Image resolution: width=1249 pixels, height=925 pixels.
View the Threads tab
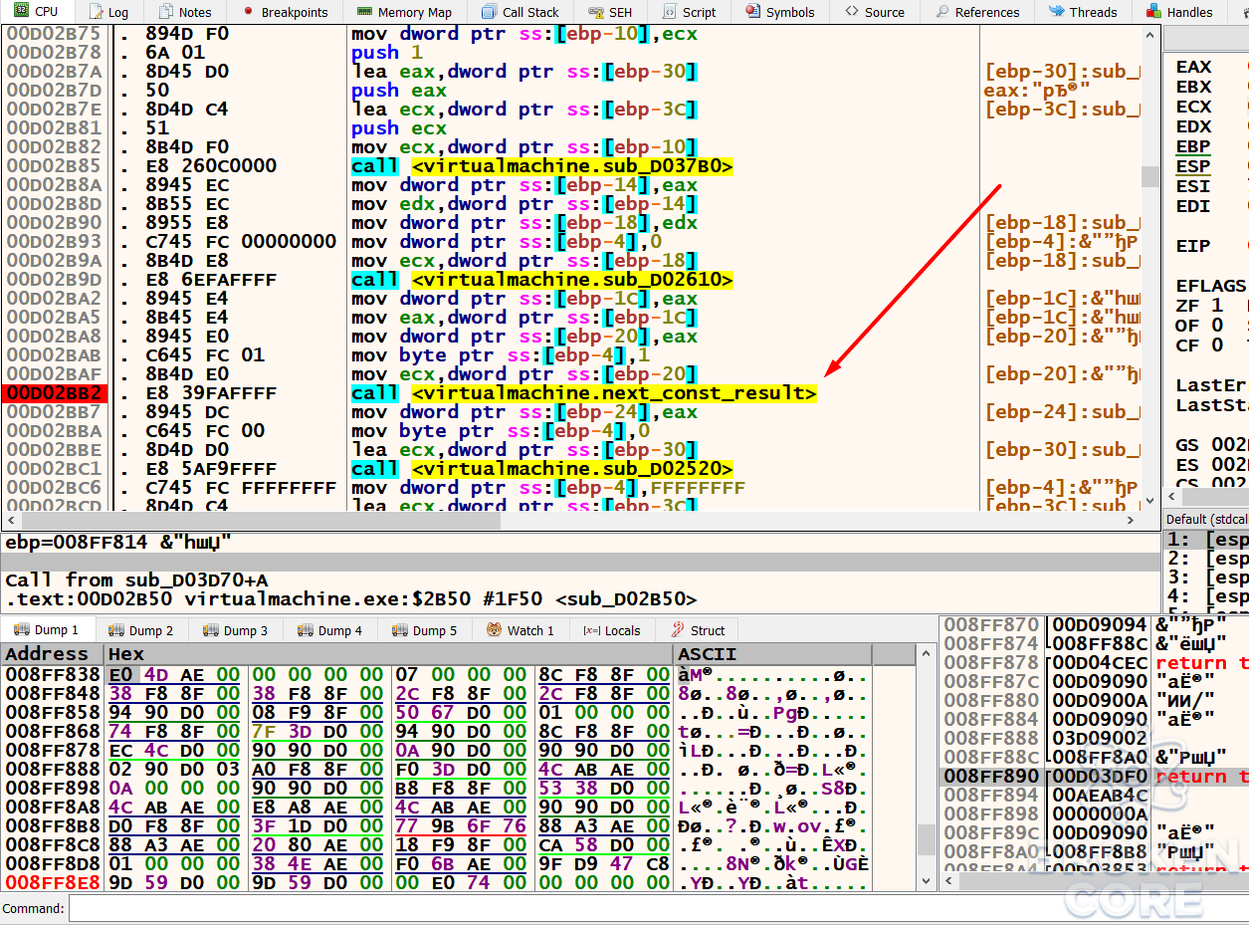coord(1083,12)
